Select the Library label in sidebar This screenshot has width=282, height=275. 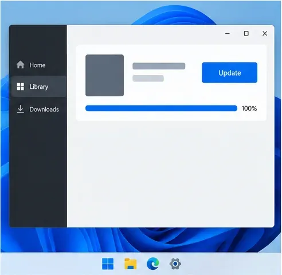tap(39, 87)
